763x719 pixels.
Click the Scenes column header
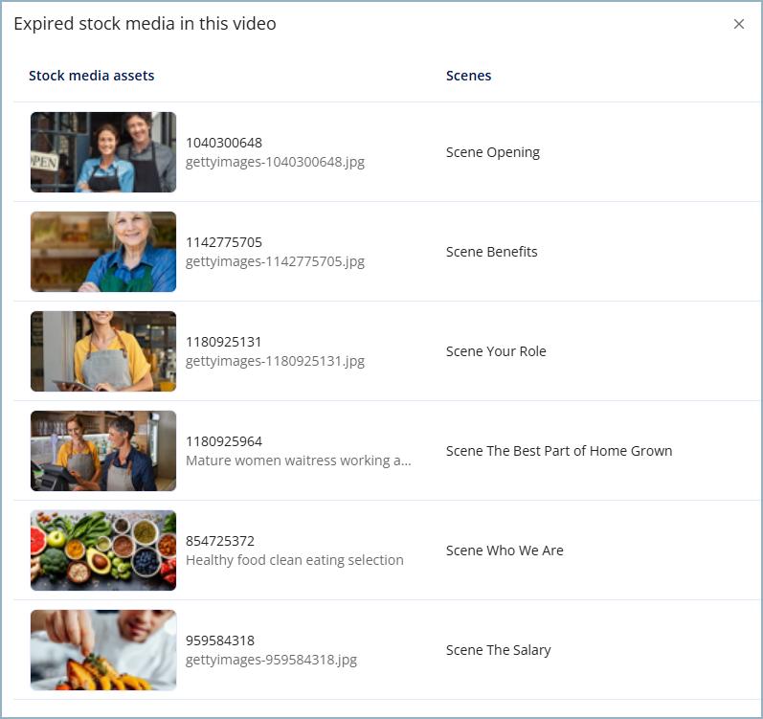(x=468, y=76)
